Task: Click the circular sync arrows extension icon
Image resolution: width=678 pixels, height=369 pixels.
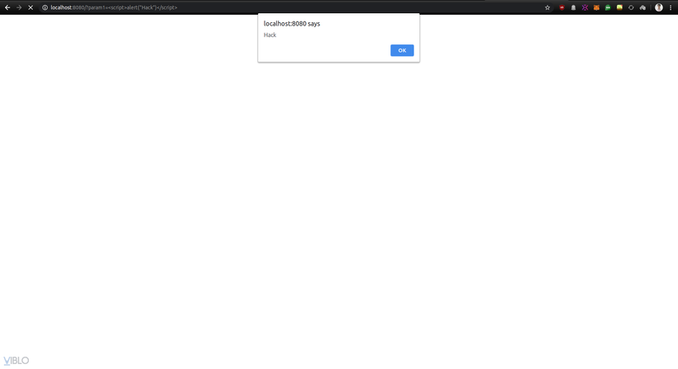Action: click(x=631, y=7)
